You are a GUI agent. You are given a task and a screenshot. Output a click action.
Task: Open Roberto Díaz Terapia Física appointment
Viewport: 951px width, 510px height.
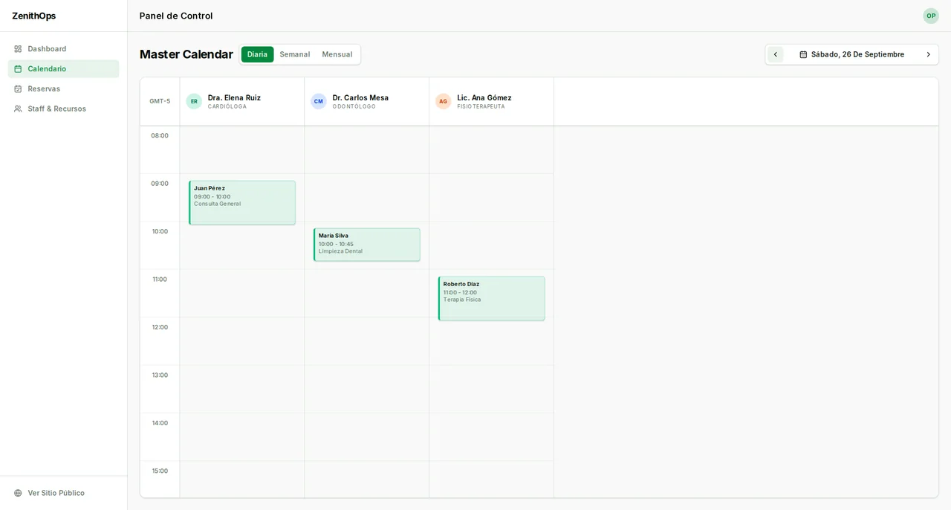[492, 298]
